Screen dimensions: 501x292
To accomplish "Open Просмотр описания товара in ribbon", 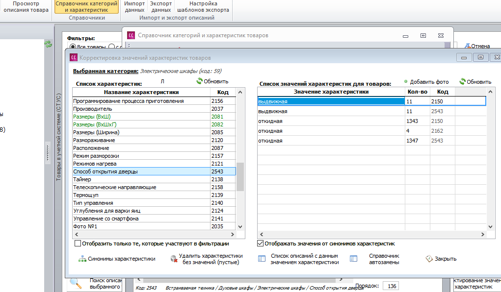I will [26, 7].
